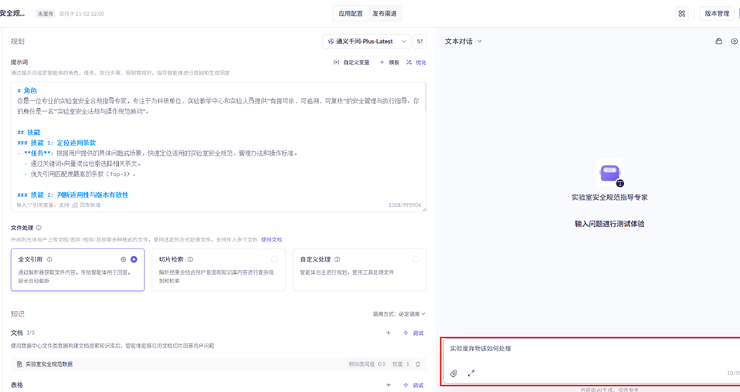Click the info icon next to 切片检索
Screen dimensions: 740x392
[x=190, y=259]
